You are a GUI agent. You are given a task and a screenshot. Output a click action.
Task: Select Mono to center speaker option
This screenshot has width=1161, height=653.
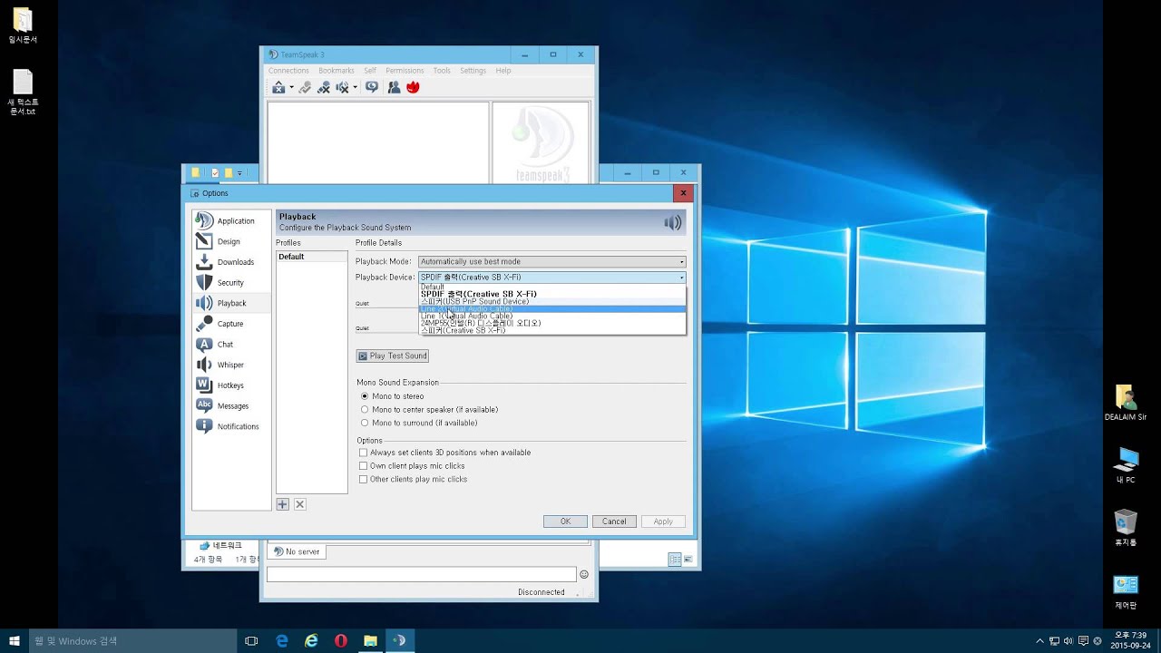429,410
